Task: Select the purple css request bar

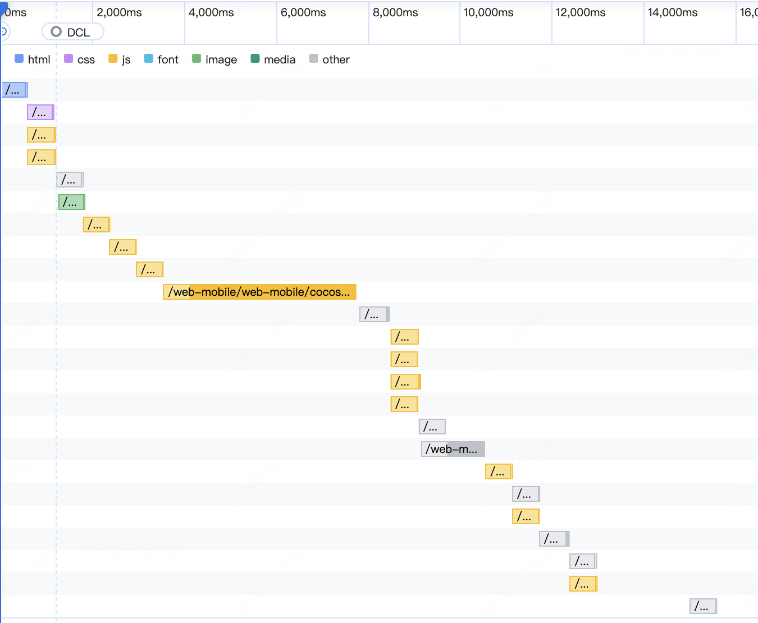Action: (x=40, y=112)
